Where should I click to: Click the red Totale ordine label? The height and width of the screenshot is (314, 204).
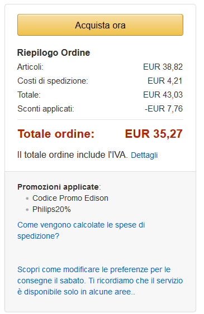(56, 133)
